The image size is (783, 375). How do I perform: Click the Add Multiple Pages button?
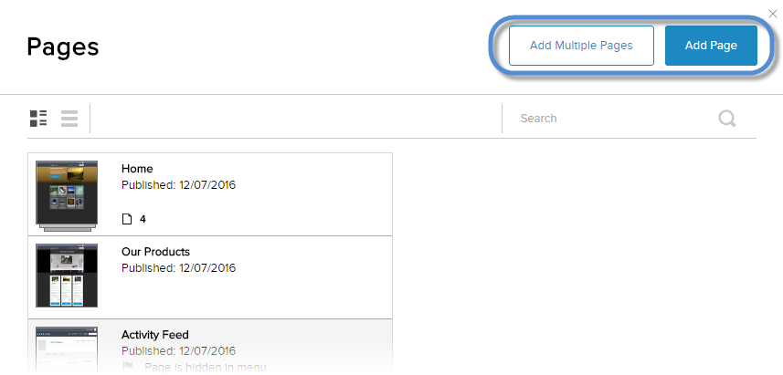pos(581,46)
